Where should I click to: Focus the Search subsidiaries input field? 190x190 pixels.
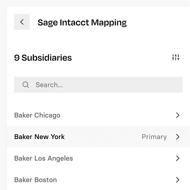98,85
